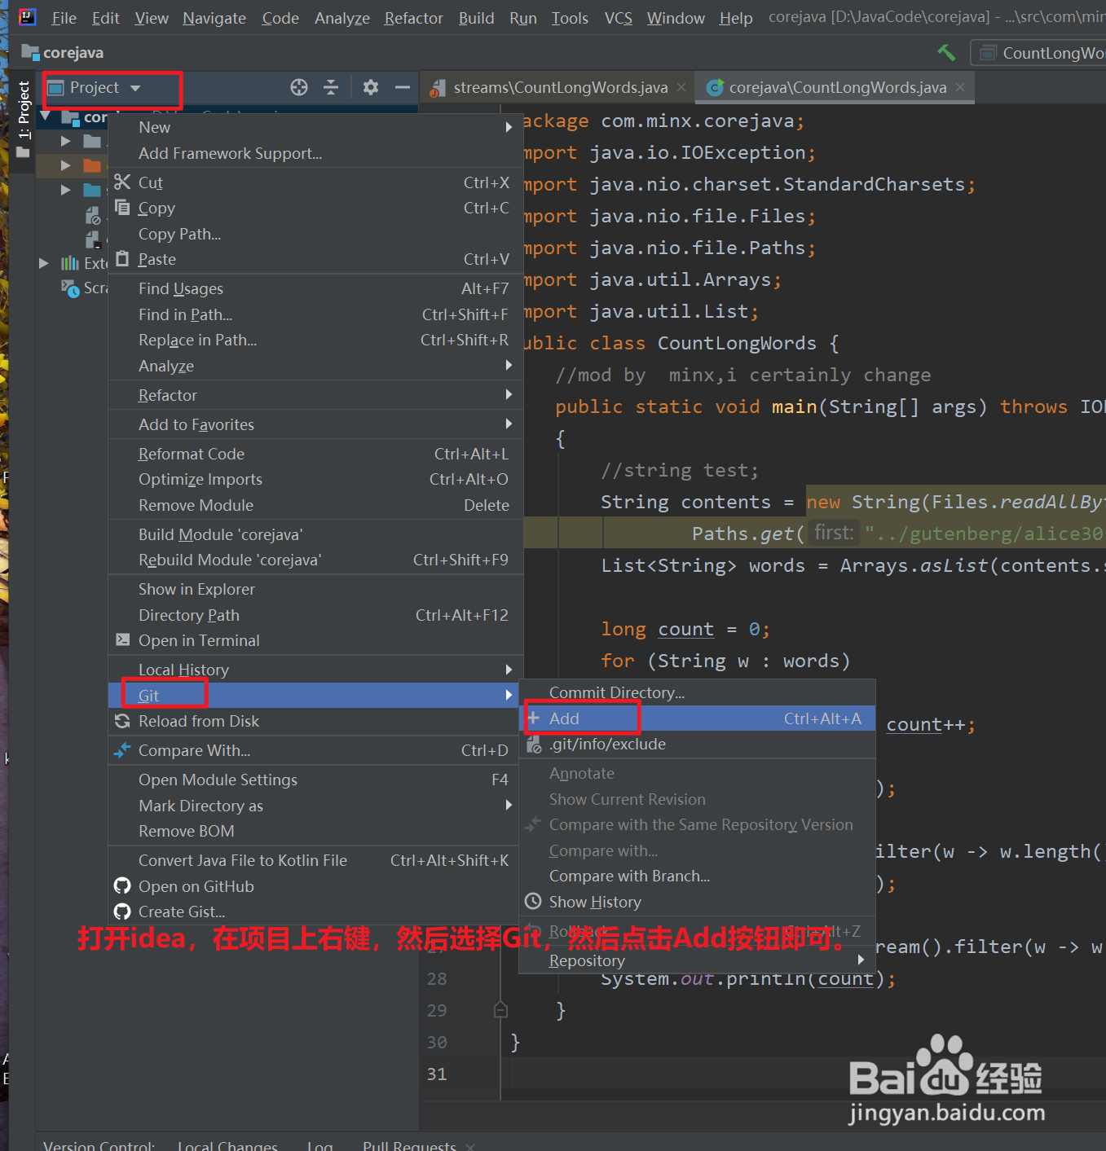Click the Build project hammer icon

tap(946, 53)
